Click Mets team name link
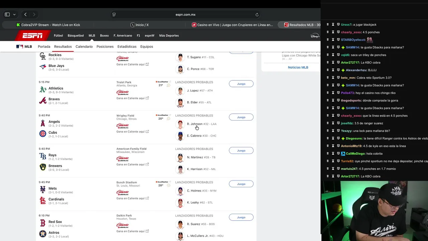Image resolution: width=428 pixels, height=241 pixels. [x=52, y=188]
